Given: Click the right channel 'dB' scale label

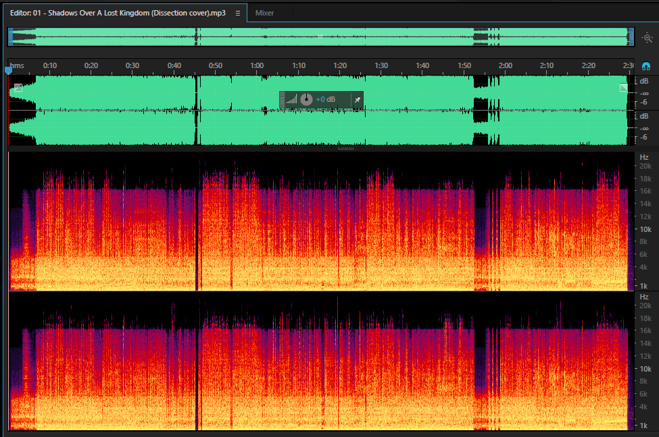Looking at the screenshot, I should 644,117.
